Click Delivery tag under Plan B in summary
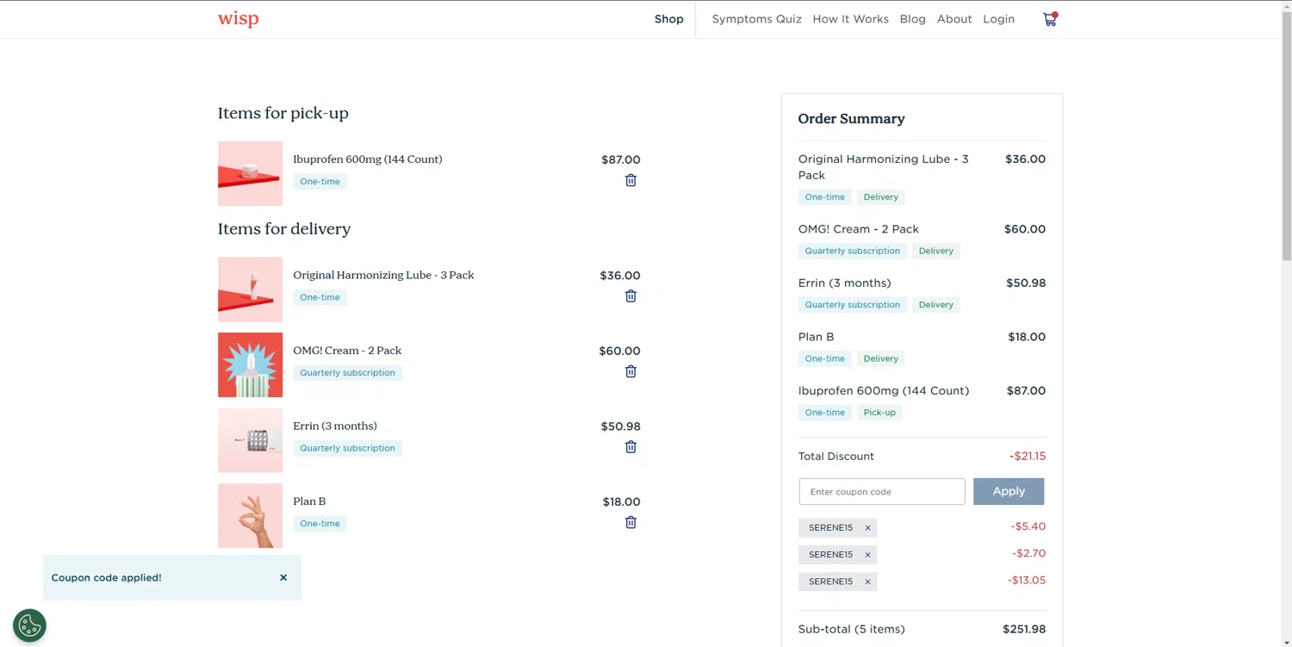This screenshot has height=647, width=1292. click(x=880, y=358)
